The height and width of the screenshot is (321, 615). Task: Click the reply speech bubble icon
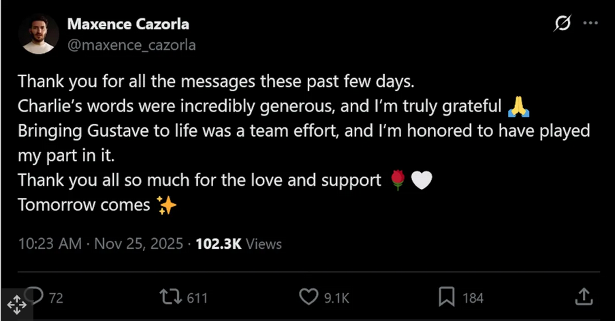point(34,296)
